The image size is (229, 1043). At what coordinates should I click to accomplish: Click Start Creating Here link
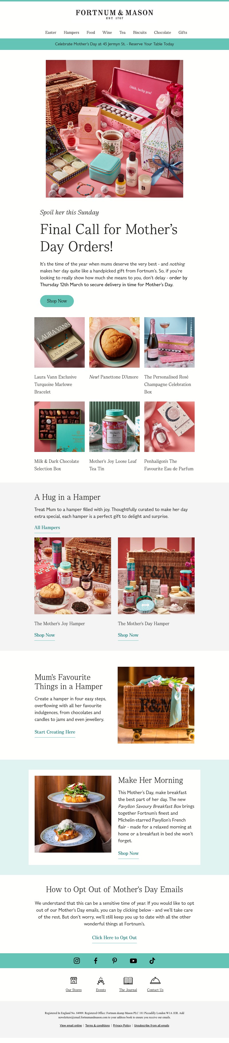pyautogui.click(x=55, y=732)
